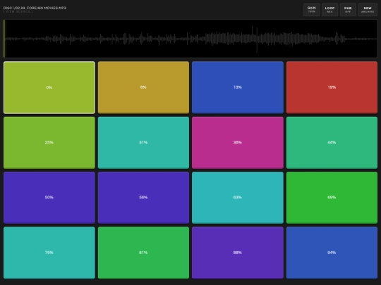Trigger the 19% red pad
This screenshot has height=285, width=381.
click(332, 87)
